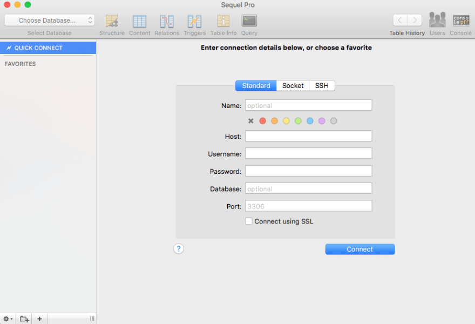Focus the Username input field
The image size is (475, 324).
tap(308, 154)
